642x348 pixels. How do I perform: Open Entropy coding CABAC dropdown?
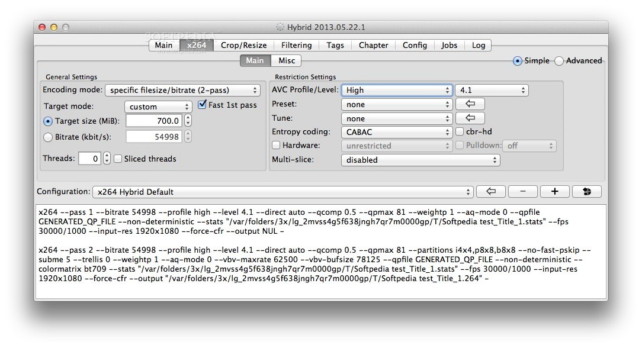pyautogui.click(x=397, y=132)
